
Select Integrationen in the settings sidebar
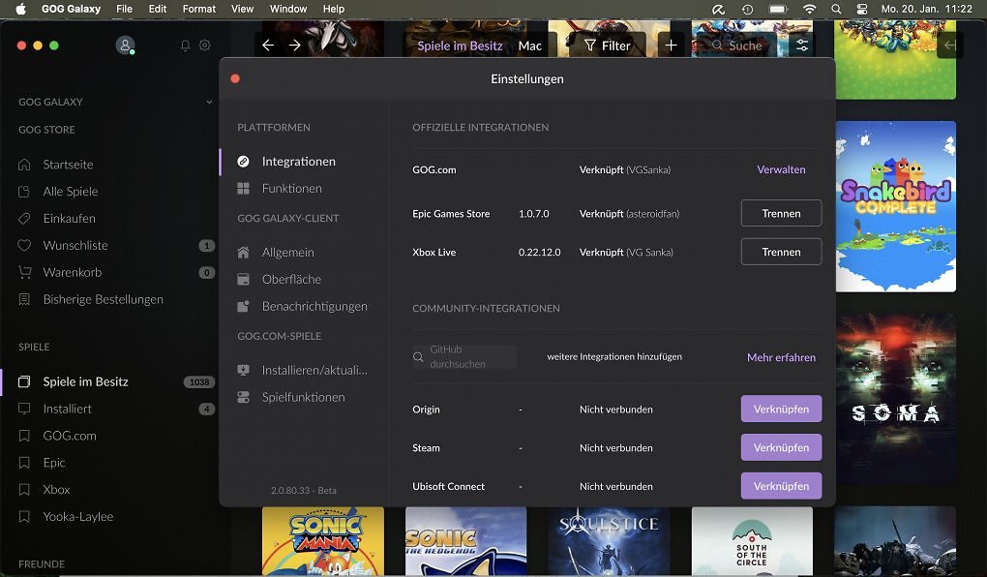tap(298, 162)
